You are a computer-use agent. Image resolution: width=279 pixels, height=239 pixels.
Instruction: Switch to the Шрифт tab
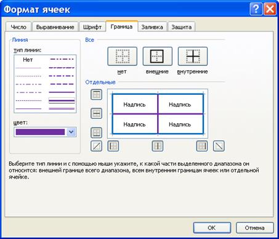(x=92, y=27)
